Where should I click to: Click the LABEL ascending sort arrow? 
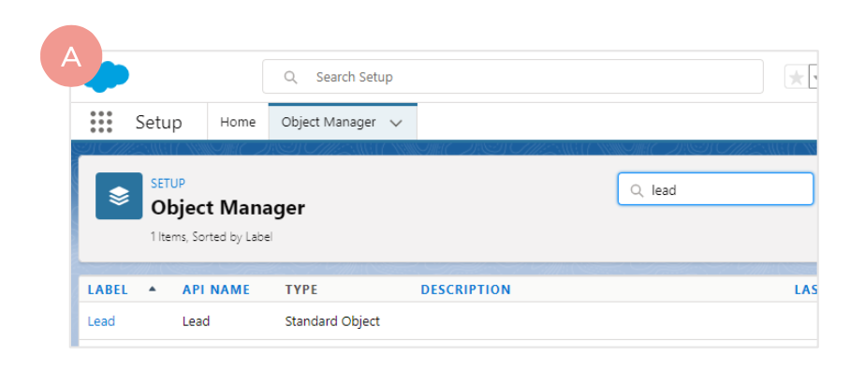click(x=153, y=289)
